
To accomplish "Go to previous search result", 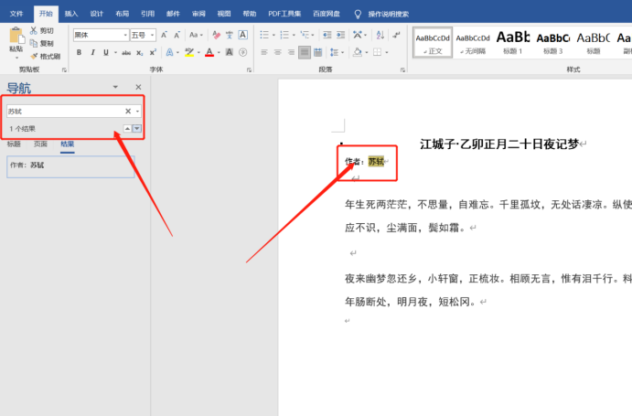I will tap(127, 129).
